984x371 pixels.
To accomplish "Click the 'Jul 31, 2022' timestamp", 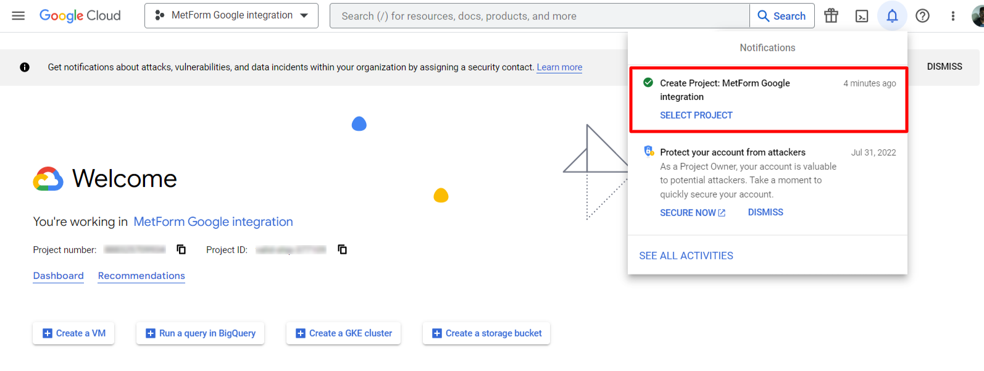I will tap(874, 152).
